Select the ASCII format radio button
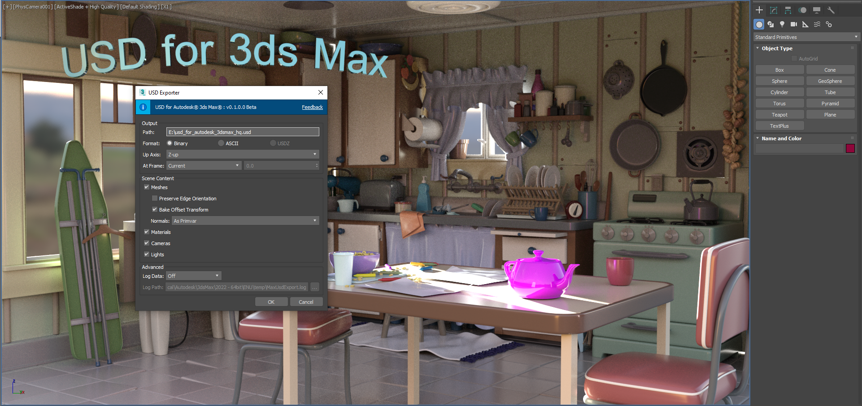 pos(221,143)
